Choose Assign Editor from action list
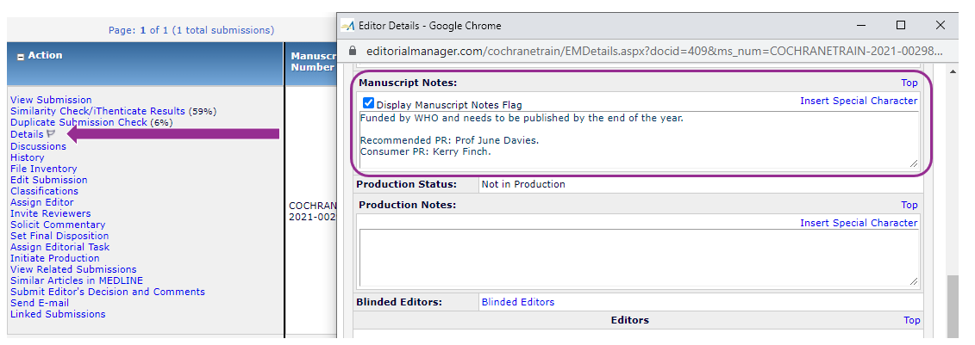Screen dimensions: 975x345 [x=43, y=202]
